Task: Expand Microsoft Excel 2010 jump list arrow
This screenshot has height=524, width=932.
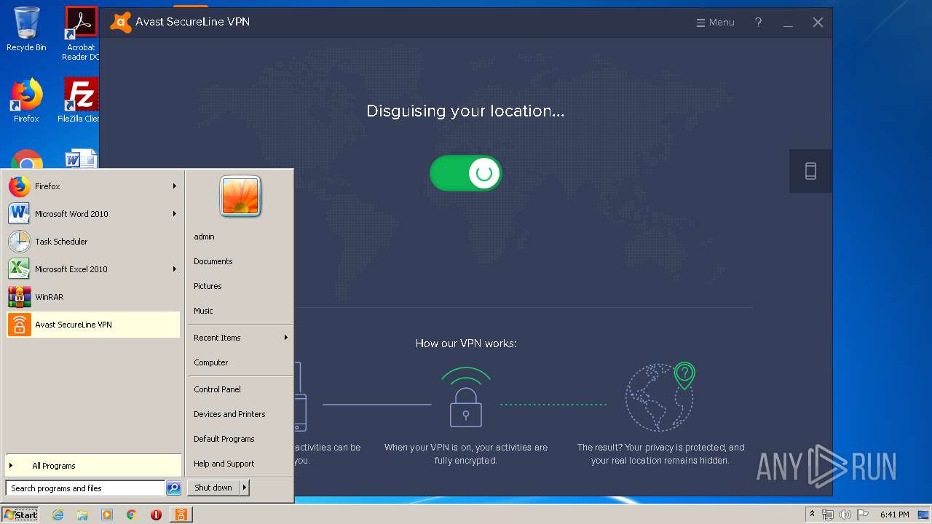Action: pos(175,269)
